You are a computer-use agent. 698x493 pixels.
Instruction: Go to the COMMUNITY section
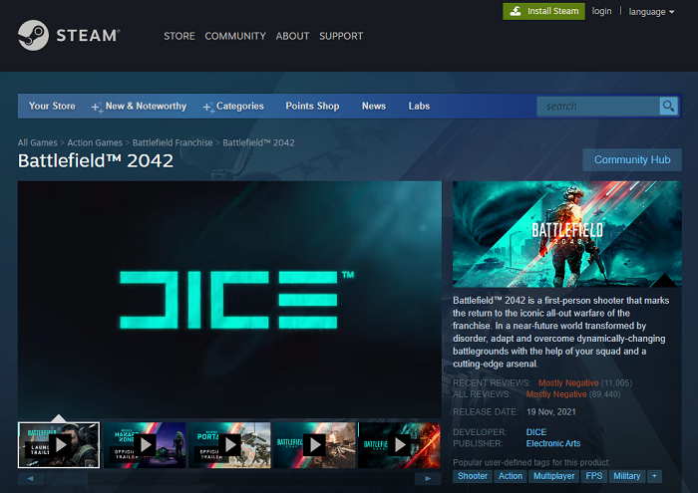pyautogui.click(x=236, y=36)
